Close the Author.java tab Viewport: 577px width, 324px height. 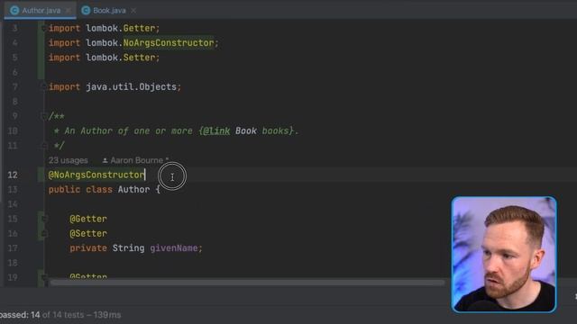coord(69,10)
